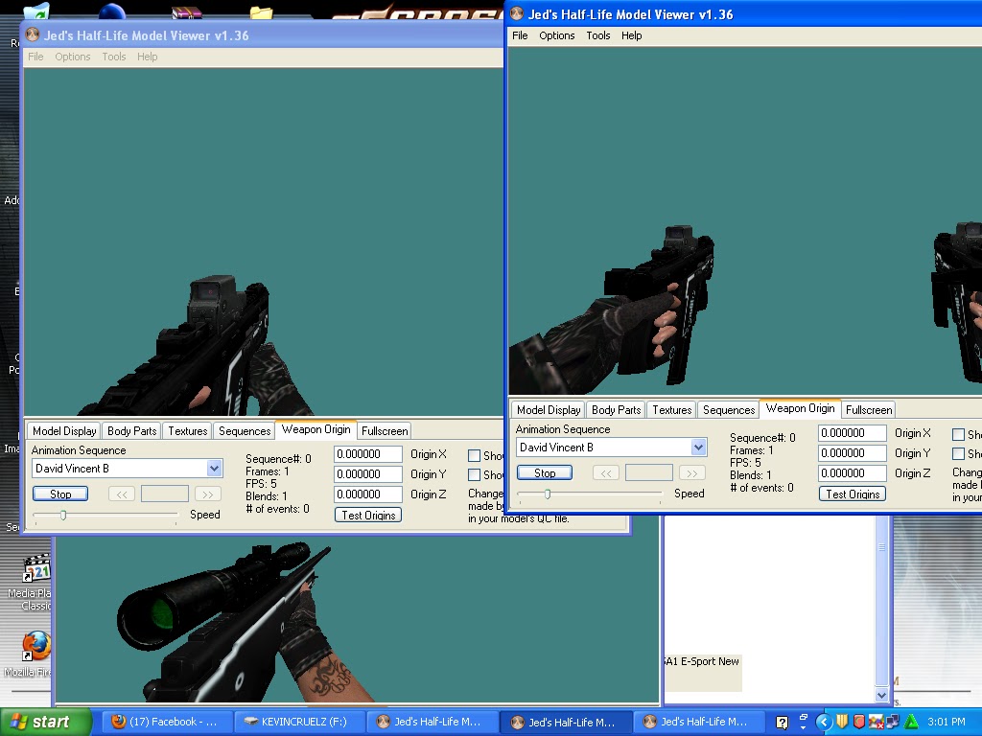Click Origin Y field in front viewer
The width and height of the screenshot is (982, 736).
(853, 453)
